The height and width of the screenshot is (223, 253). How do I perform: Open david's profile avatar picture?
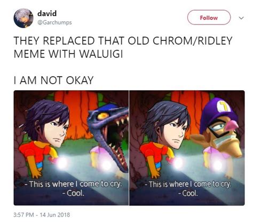pos(23,18)
